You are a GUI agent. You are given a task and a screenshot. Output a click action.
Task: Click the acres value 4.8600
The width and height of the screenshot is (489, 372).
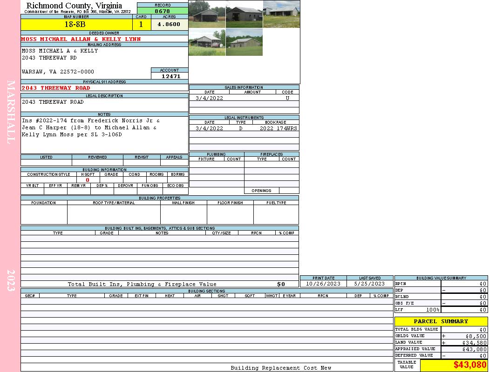coord(169,24)
